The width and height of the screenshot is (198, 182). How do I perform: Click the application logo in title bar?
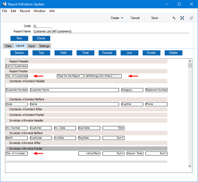4,4
